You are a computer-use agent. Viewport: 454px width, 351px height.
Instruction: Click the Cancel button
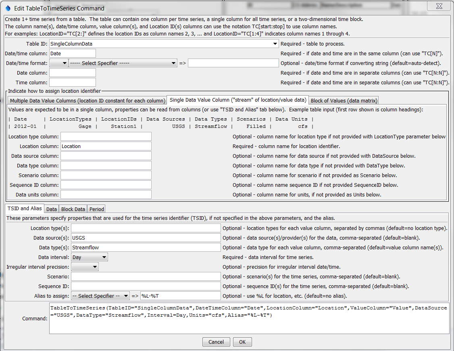pos(216,342)
